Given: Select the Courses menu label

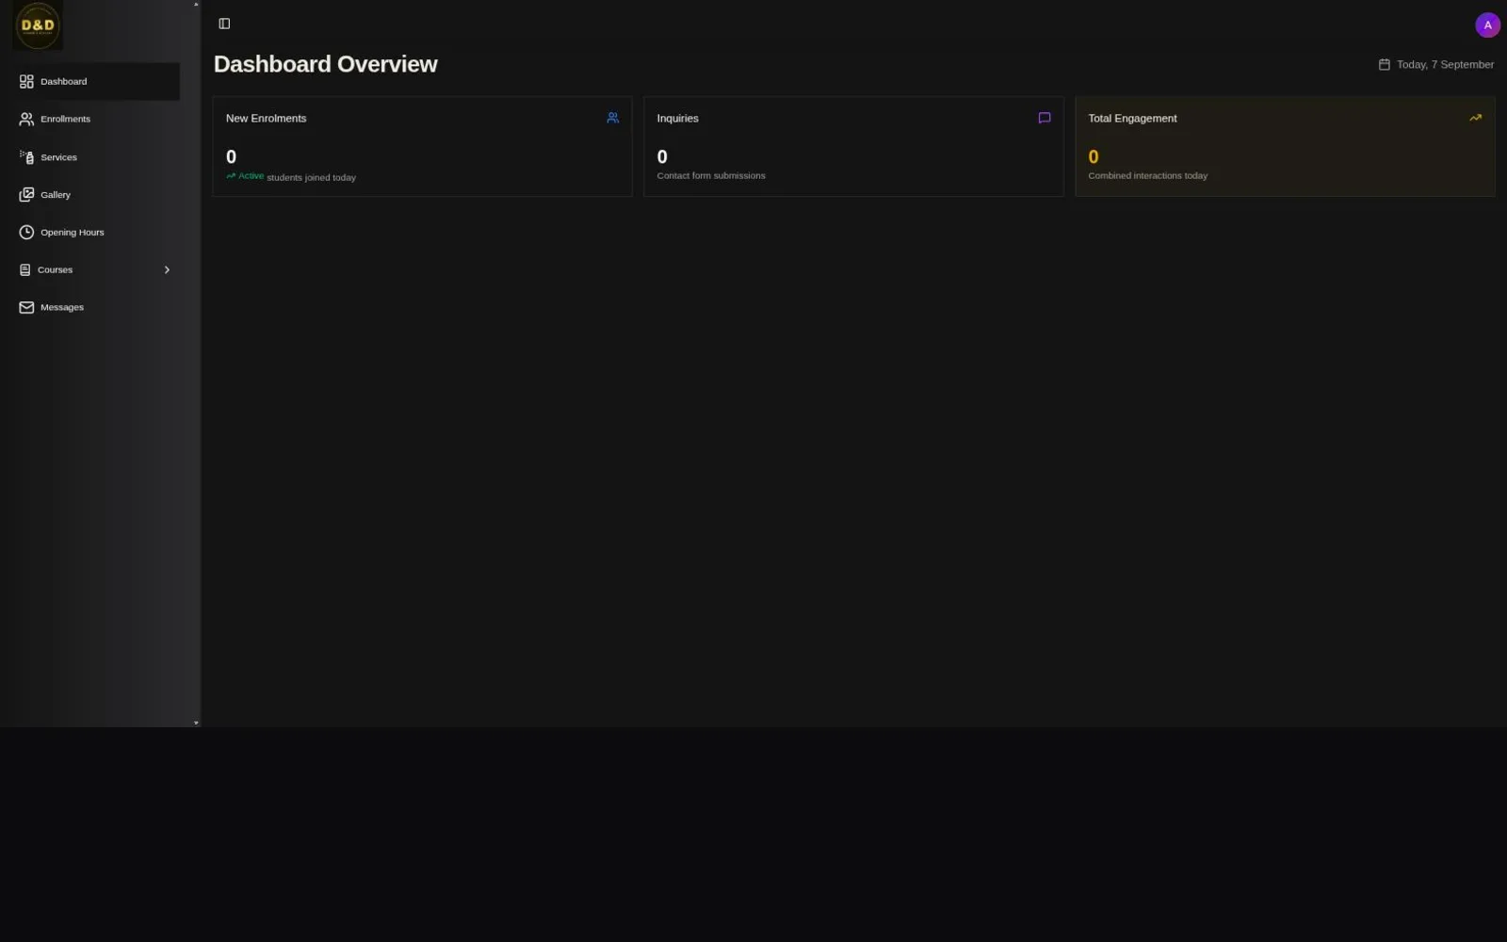Looking at the screenshot, I should [x=55, y=270].
